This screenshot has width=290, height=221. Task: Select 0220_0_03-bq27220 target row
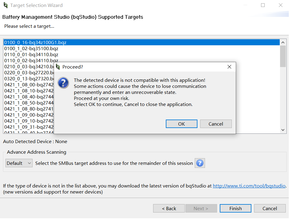point(29,73)
